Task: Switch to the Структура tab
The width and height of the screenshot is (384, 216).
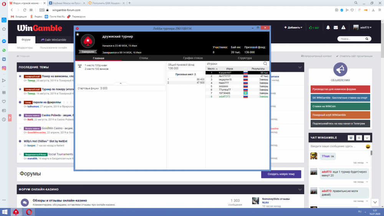Action: click(x=245, y=58)
